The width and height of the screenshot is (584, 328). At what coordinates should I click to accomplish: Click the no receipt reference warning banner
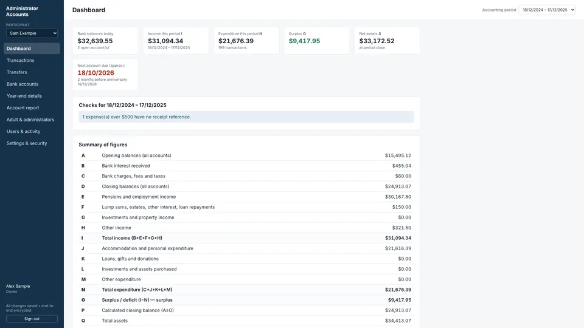246,117
